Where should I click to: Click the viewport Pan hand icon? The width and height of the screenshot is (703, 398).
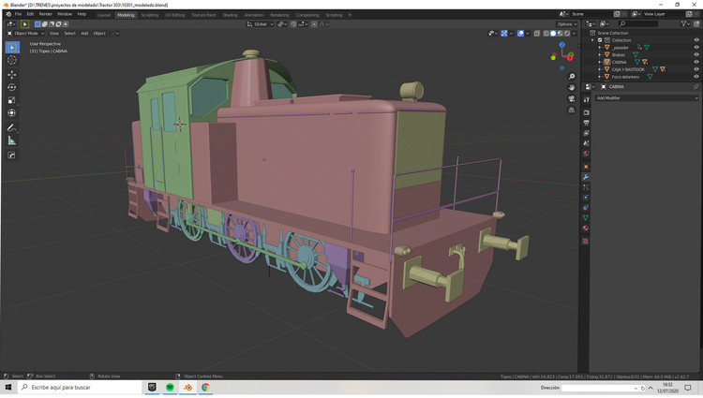pyautogui.click(x=572, y=88)
